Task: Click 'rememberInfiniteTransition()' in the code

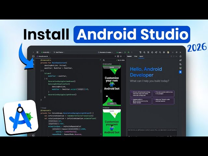Action: 80,116
